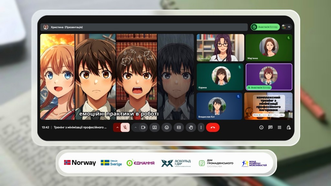Screen dimensions: 331x186
Task: Toggle the camera button
Action: click(143, 127)
